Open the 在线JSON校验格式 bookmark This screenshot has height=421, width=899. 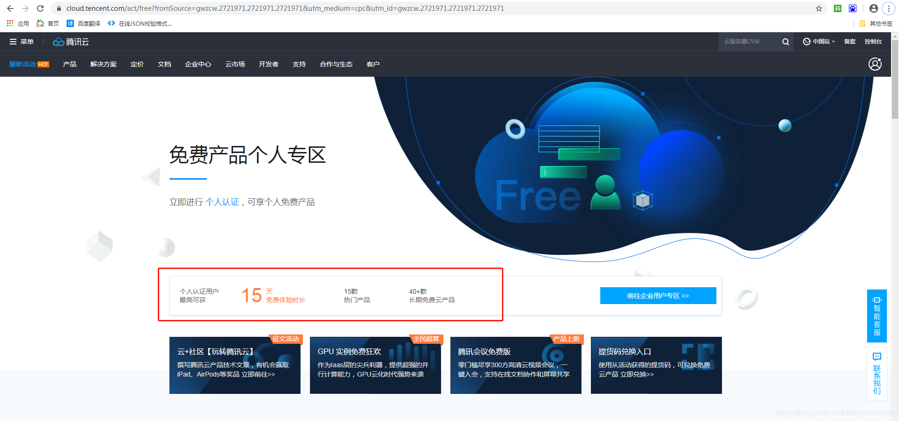click(x=140, y=23)
